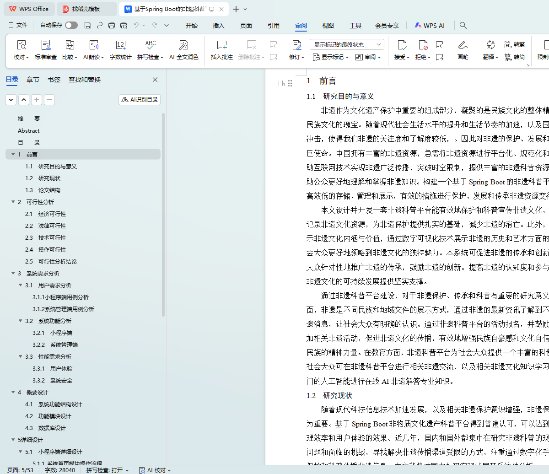This screenshot has width=549, height=474.
Task: Close the navigation pane with X
Action: coord(155,80)
